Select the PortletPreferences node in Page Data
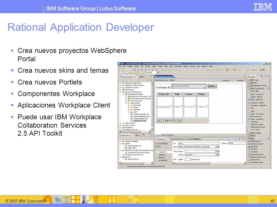This screenshot has width=277, height=207. (x=133, y=146)
